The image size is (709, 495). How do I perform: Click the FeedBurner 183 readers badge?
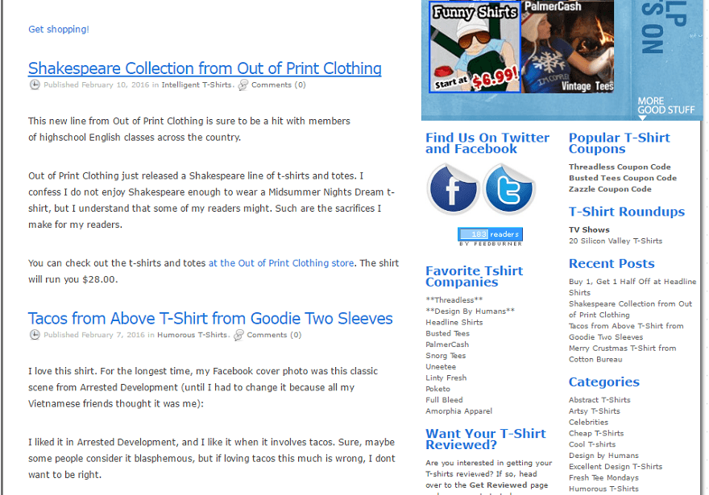click(x=490, y=237)
